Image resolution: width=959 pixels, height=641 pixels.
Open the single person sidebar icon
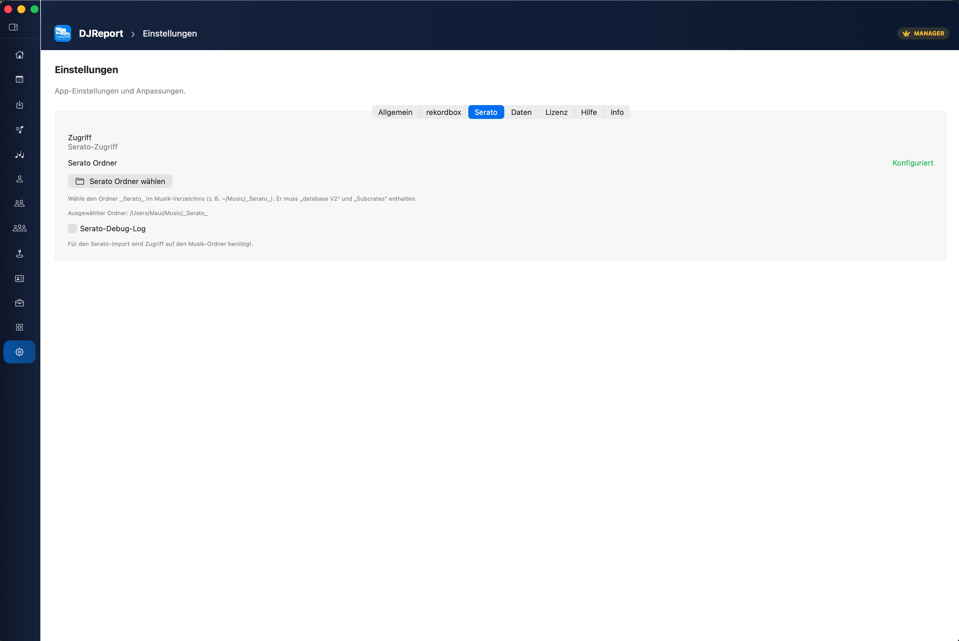(x=19, y=179)
